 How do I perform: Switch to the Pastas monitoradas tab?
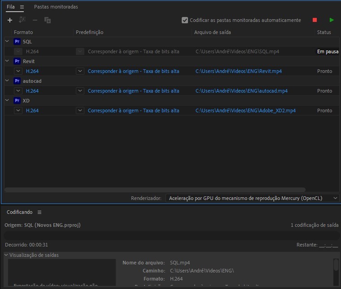[x=56, y=7]
